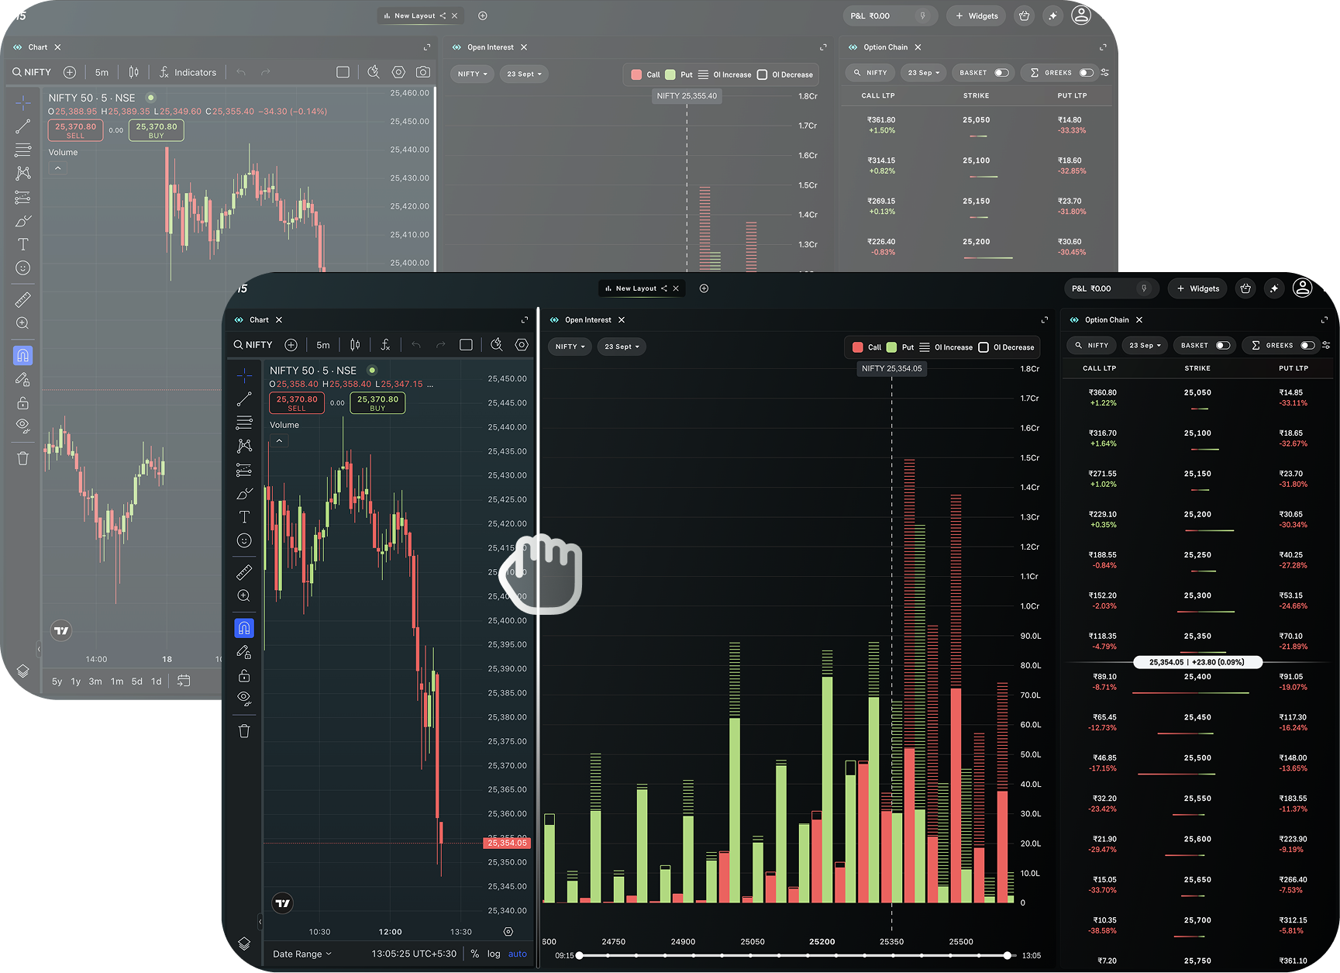Select the New Layout tab in front window
Image resolution: width=1340 pixels, height=973 pixels.
pos(636,288)
